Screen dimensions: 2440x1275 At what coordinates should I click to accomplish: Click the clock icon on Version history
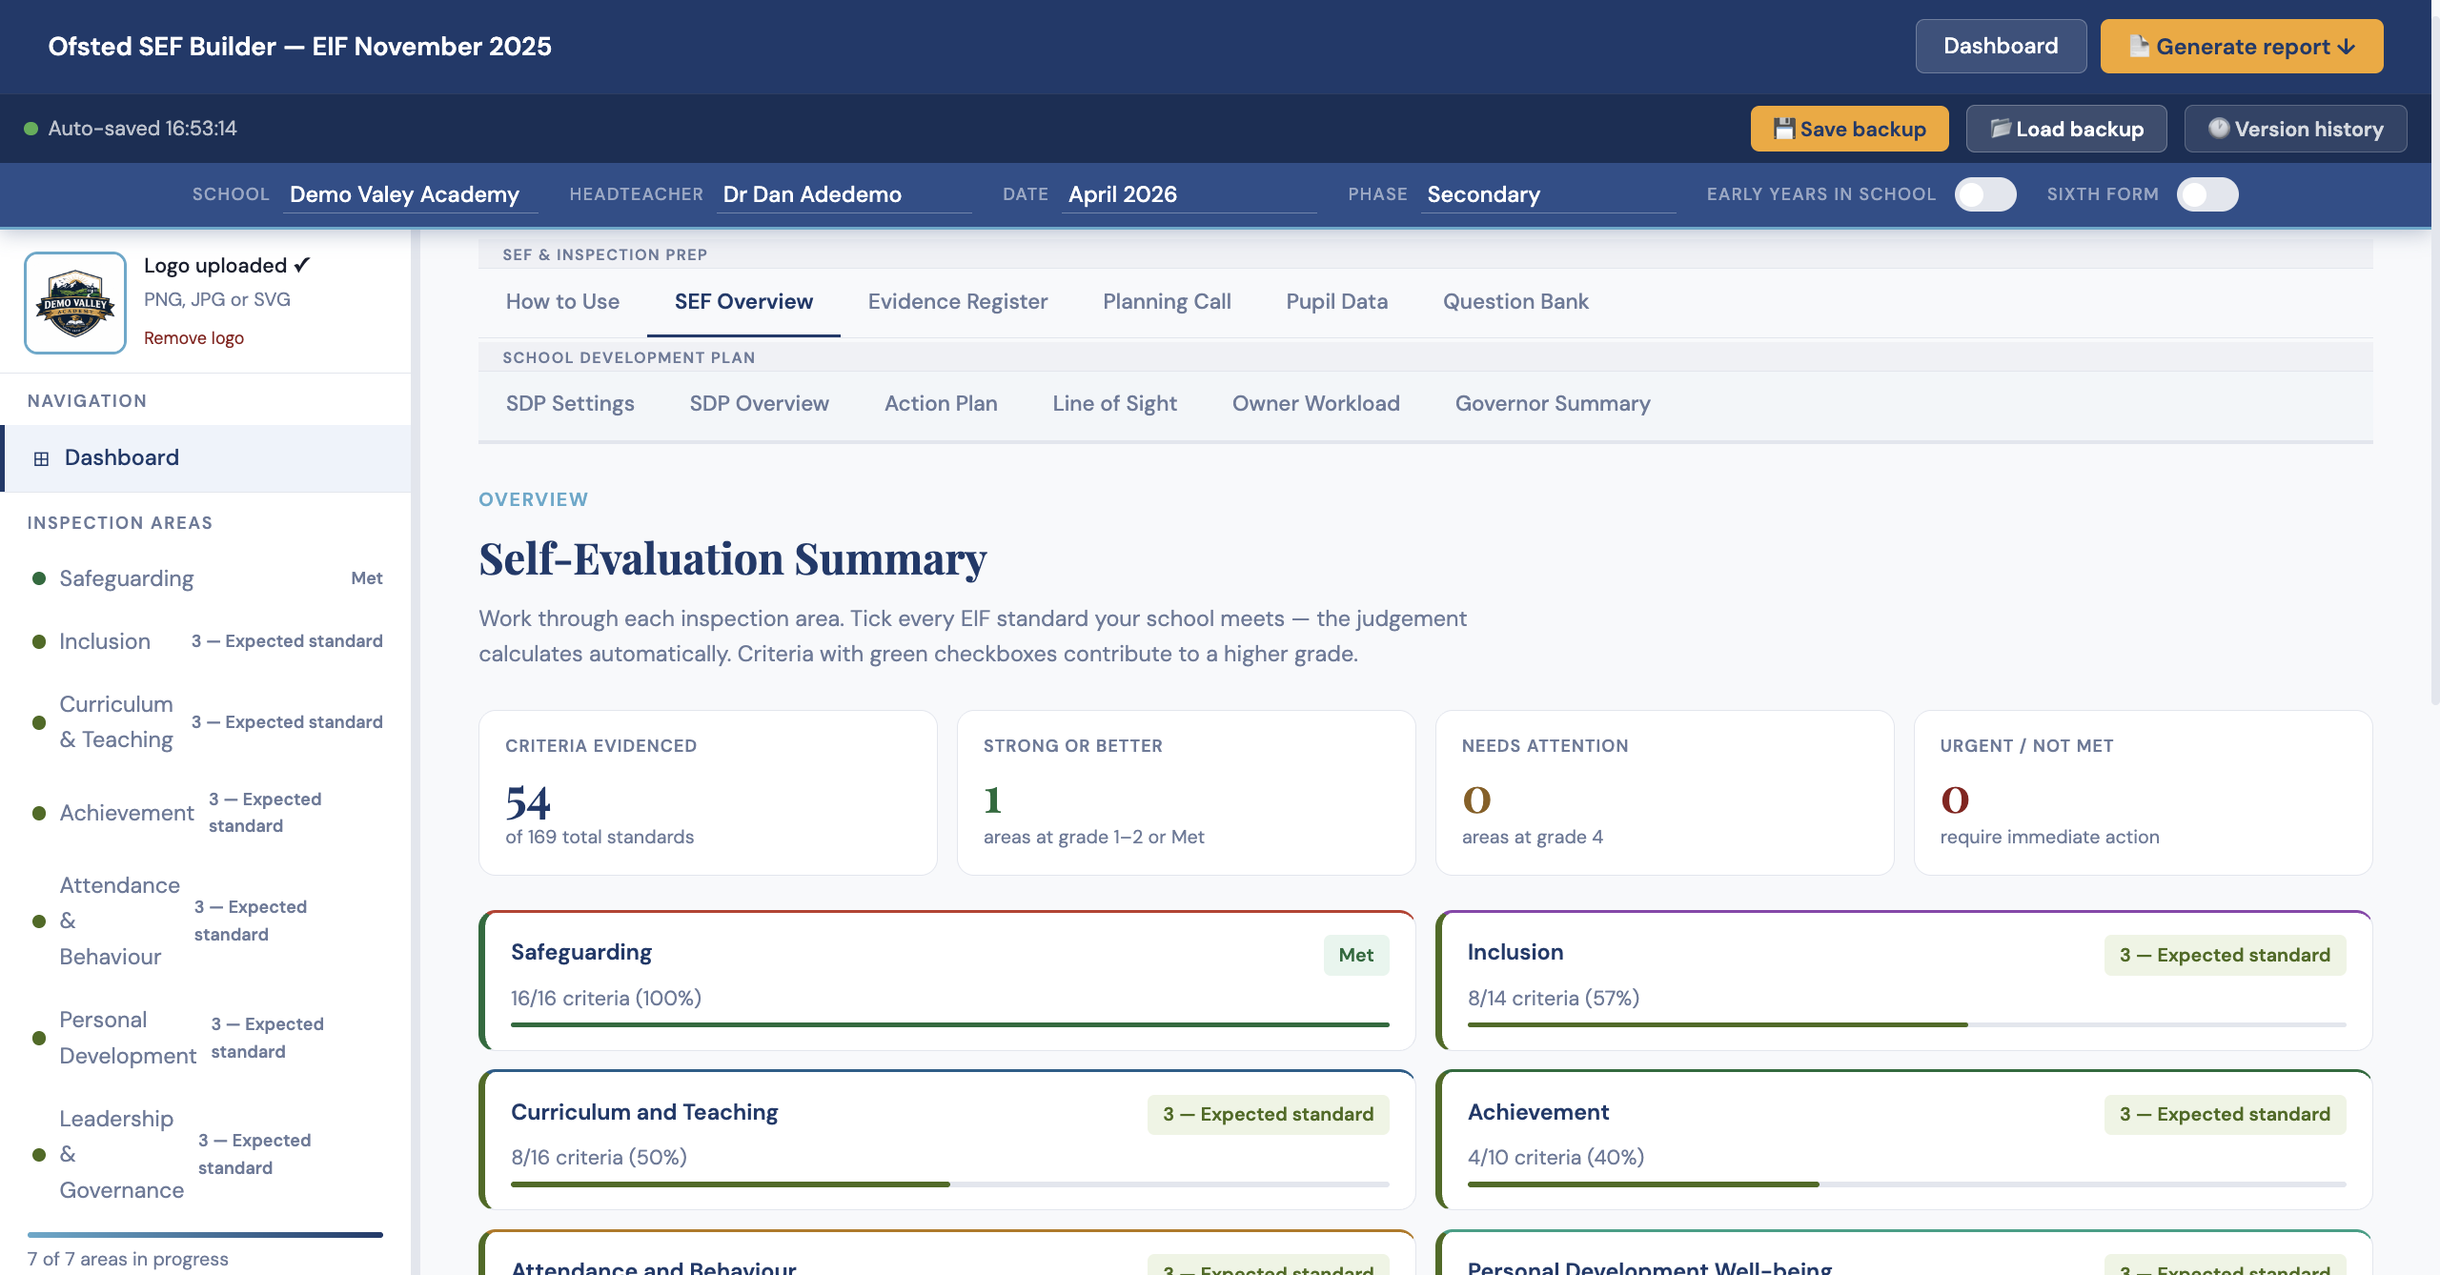pos(2219,129)
